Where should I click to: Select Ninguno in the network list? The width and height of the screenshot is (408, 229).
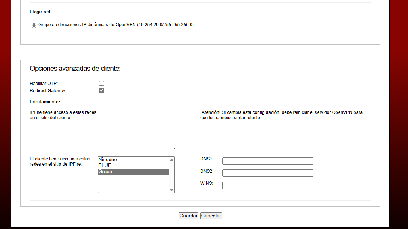(x=133, y=160)
